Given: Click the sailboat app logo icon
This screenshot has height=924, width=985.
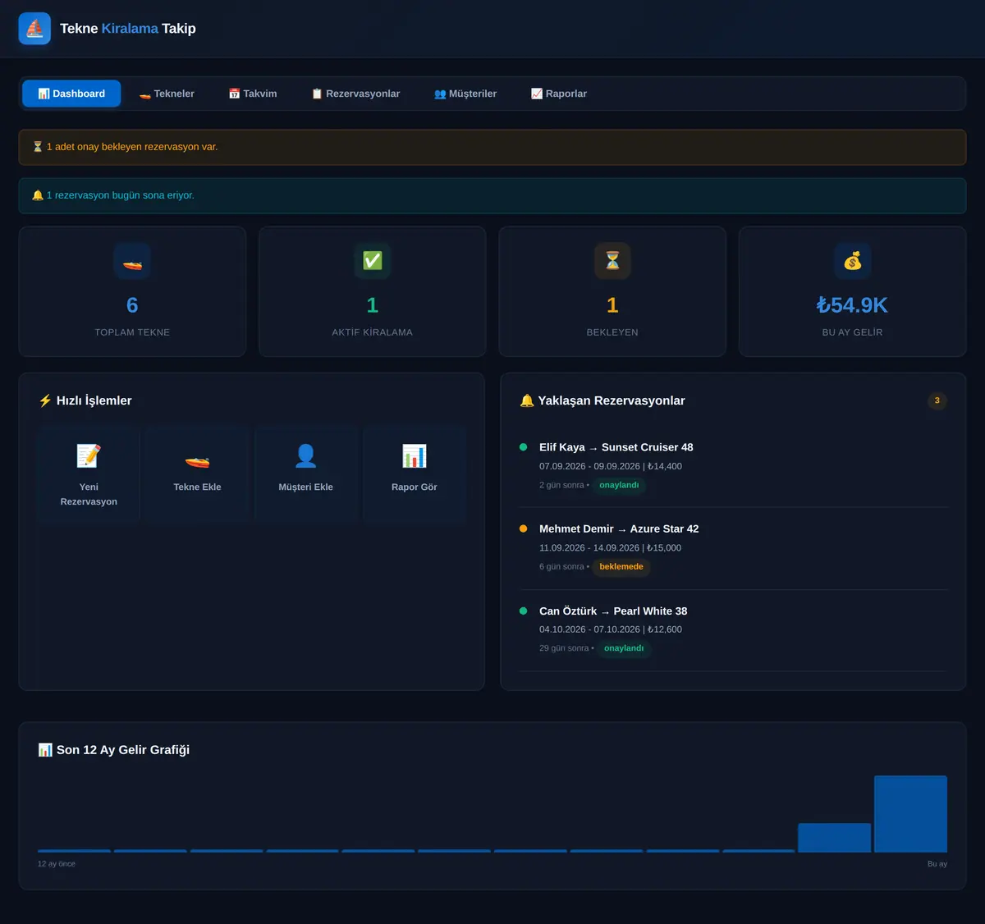Looking at the screenshot, I should (34, 29).
